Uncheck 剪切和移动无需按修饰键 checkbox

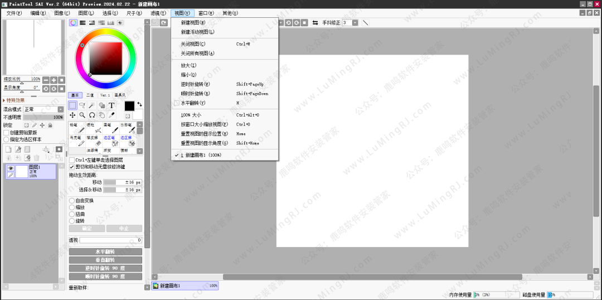point(72,167)
